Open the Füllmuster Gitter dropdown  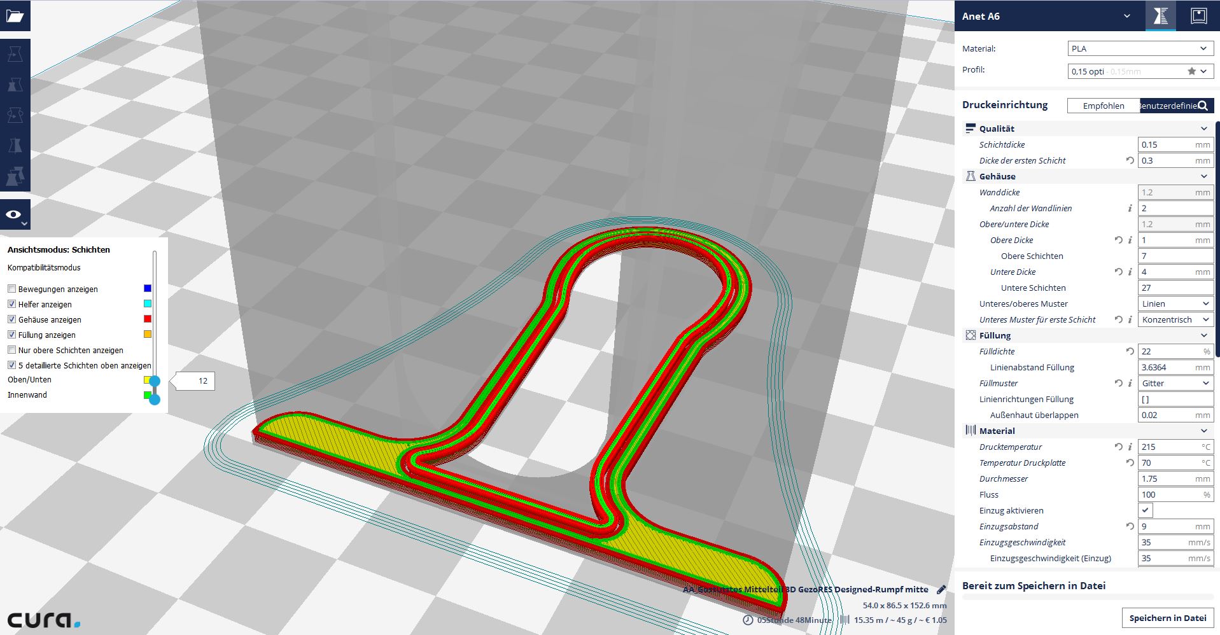click(x=1175, y=383)
